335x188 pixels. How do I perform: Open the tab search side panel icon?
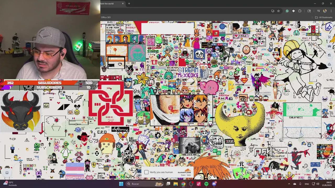click(309, 11)
